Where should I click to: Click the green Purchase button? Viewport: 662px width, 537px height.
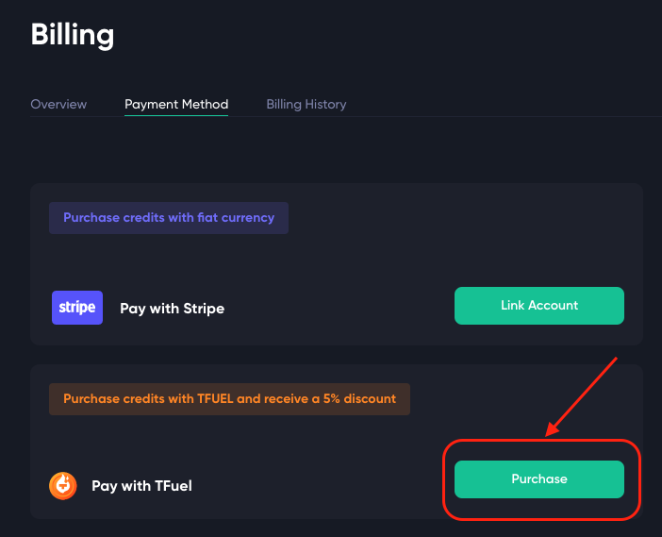pyautogui.click(x=539, y=479)
